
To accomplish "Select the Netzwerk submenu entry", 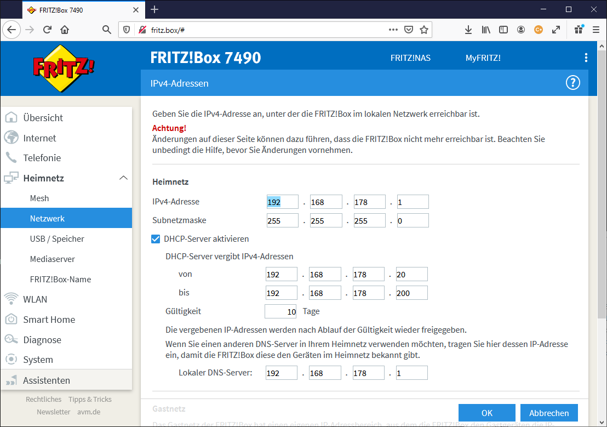I will coord(66,218).
